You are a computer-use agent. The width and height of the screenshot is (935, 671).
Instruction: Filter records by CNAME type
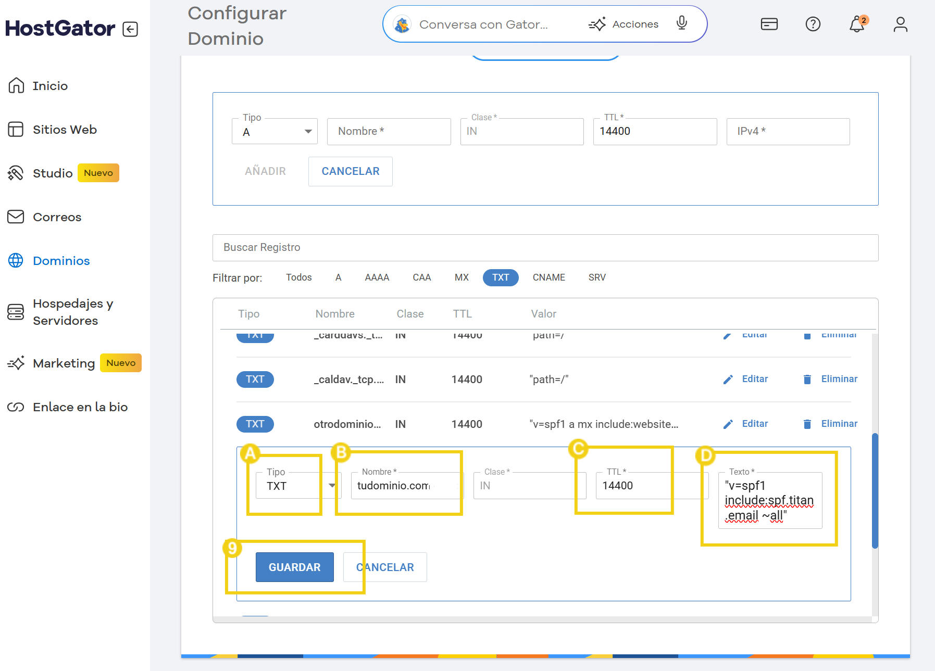click(548, 277)
